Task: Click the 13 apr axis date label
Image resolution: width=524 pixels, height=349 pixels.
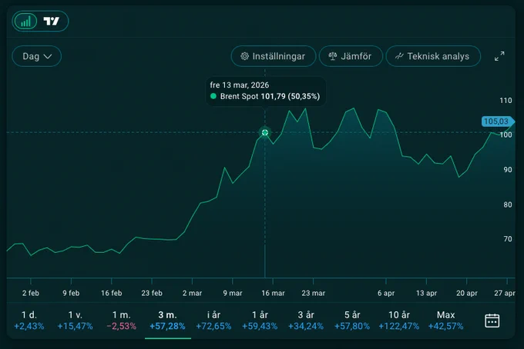Action: 426,293
